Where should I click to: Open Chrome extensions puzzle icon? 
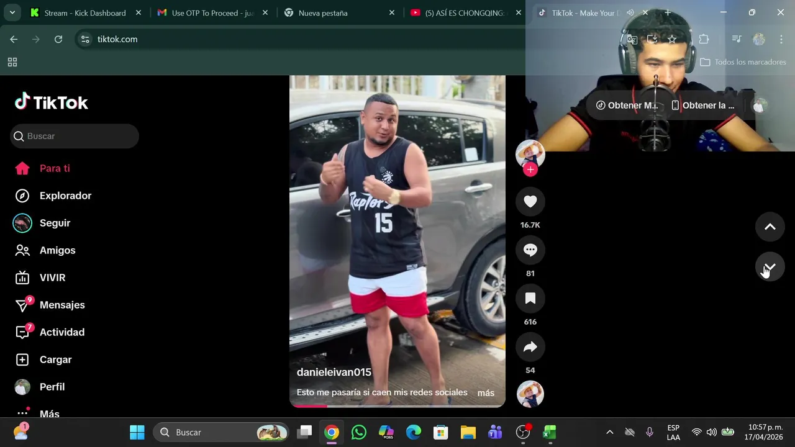coord(704,39)
